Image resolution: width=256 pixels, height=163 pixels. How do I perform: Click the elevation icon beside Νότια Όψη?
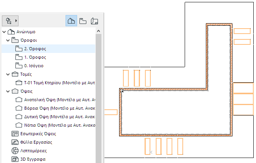tap(19, 125)
